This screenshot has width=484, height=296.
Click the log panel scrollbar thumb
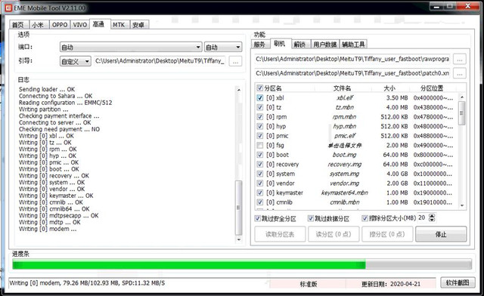coord(238,208)
